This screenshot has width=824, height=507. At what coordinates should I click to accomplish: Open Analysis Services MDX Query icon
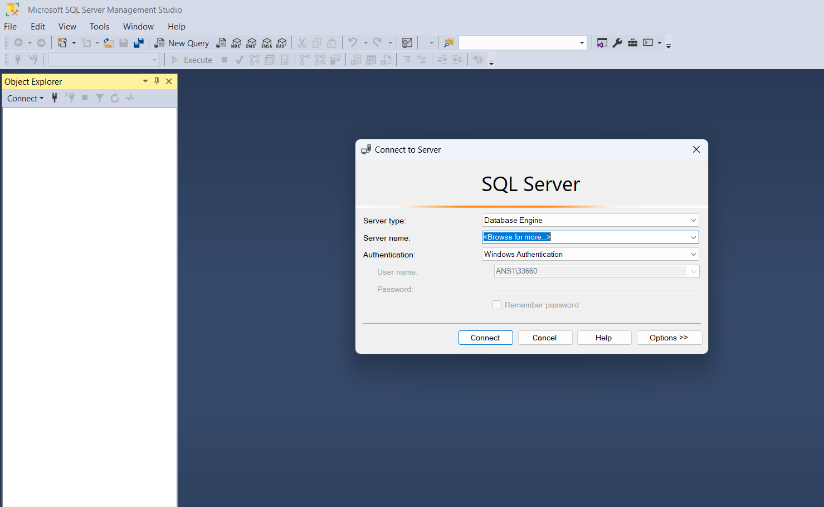(236, 43)
